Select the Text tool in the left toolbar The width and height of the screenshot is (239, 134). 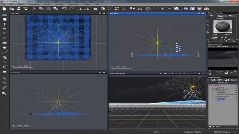(x=4, y=24)
